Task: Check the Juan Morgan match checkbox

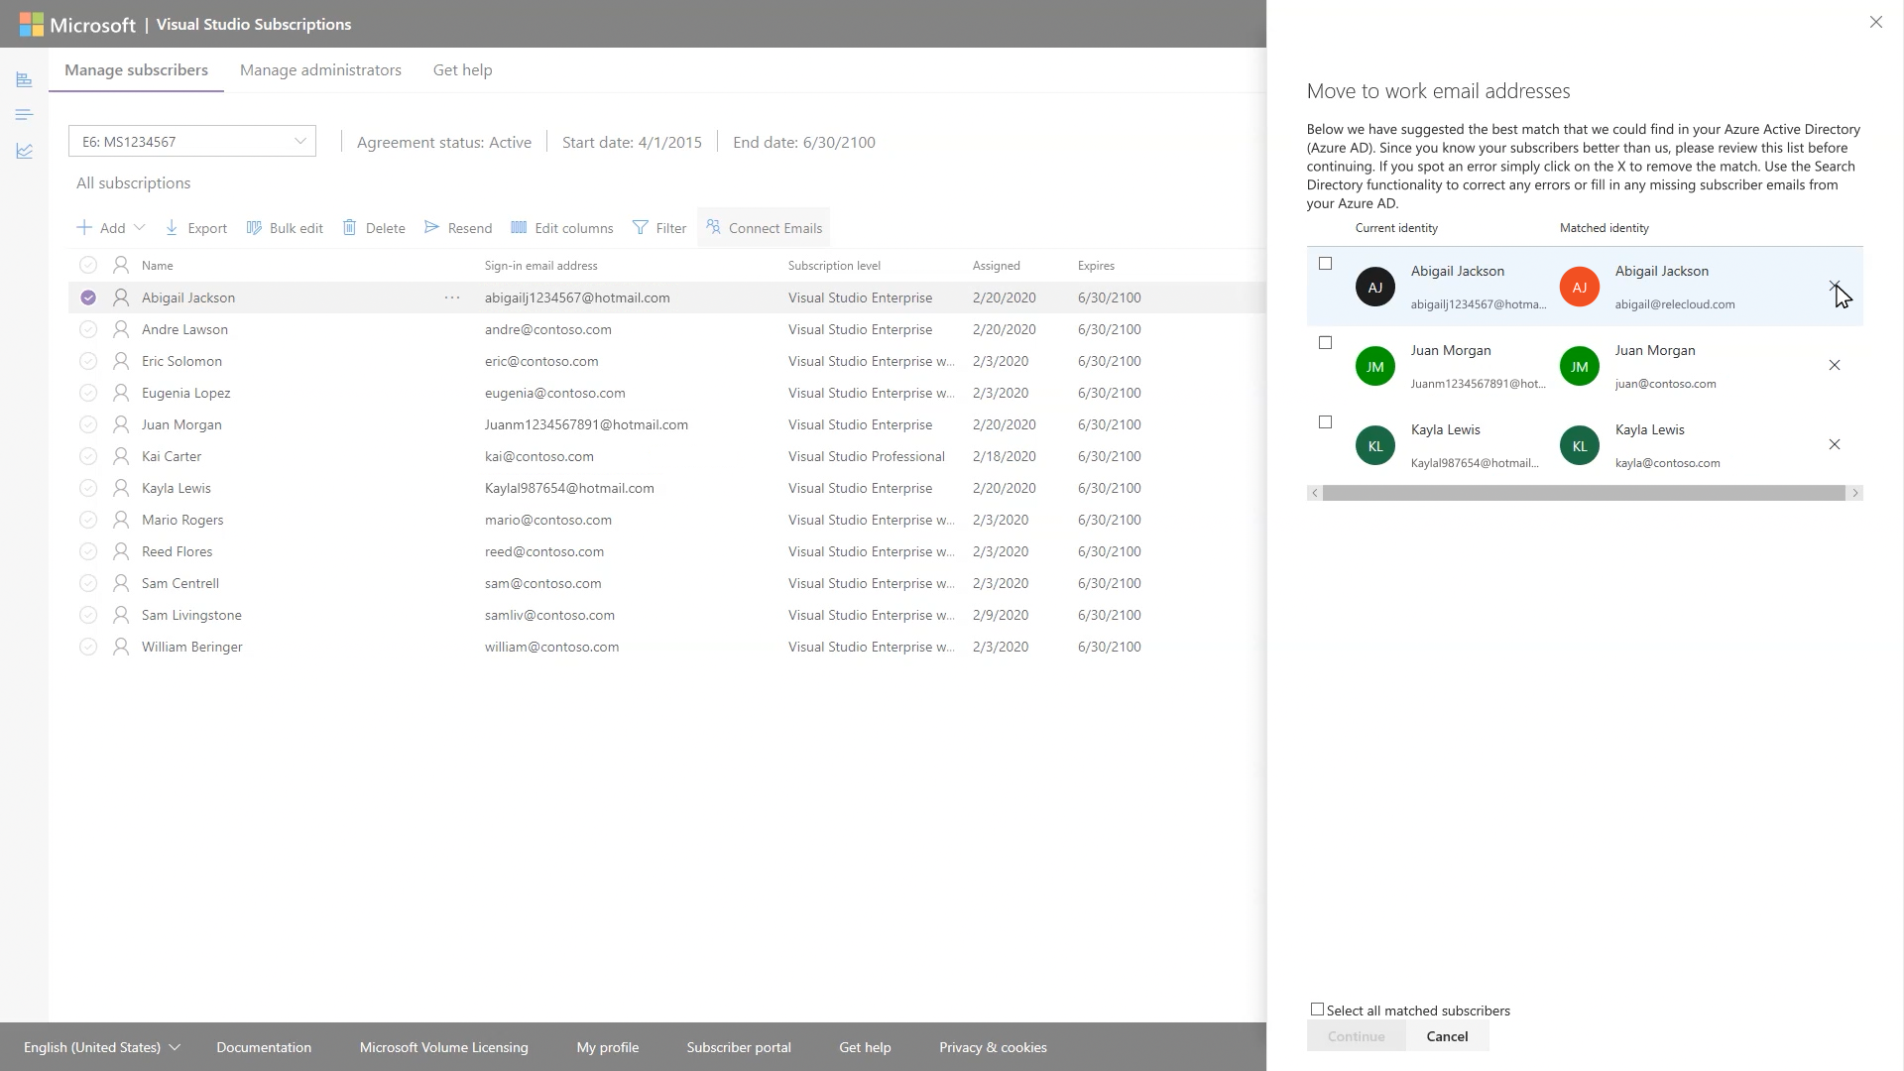Action: pyautogui.click(x=1325, y=343)
